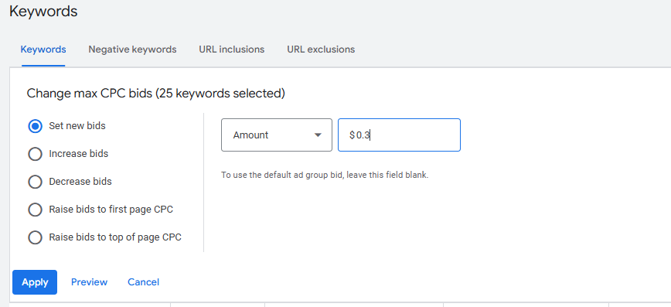This screenshot has height=307, width=671.
Task: Click the Apply button
Action: tap(35, 282)
